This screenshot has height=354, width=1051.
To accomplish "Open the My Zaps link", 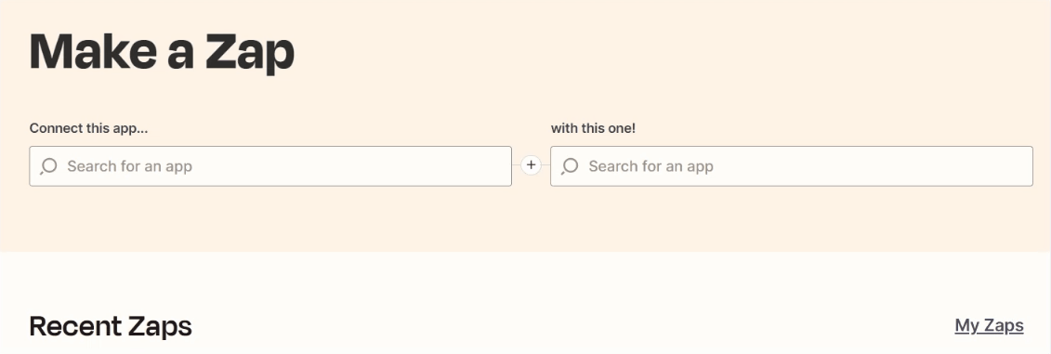I will coord(989,325).
